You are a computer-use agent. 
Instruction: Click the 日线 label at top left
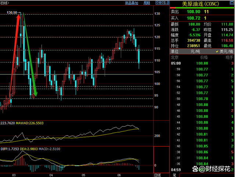pyautogui.click(x=4, y=3)
